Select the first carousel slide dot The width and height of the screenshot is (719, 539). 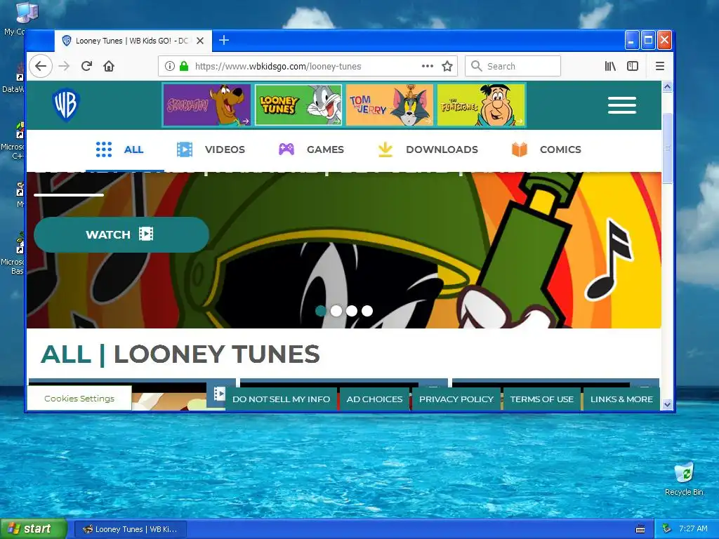(x=321, y=311)
